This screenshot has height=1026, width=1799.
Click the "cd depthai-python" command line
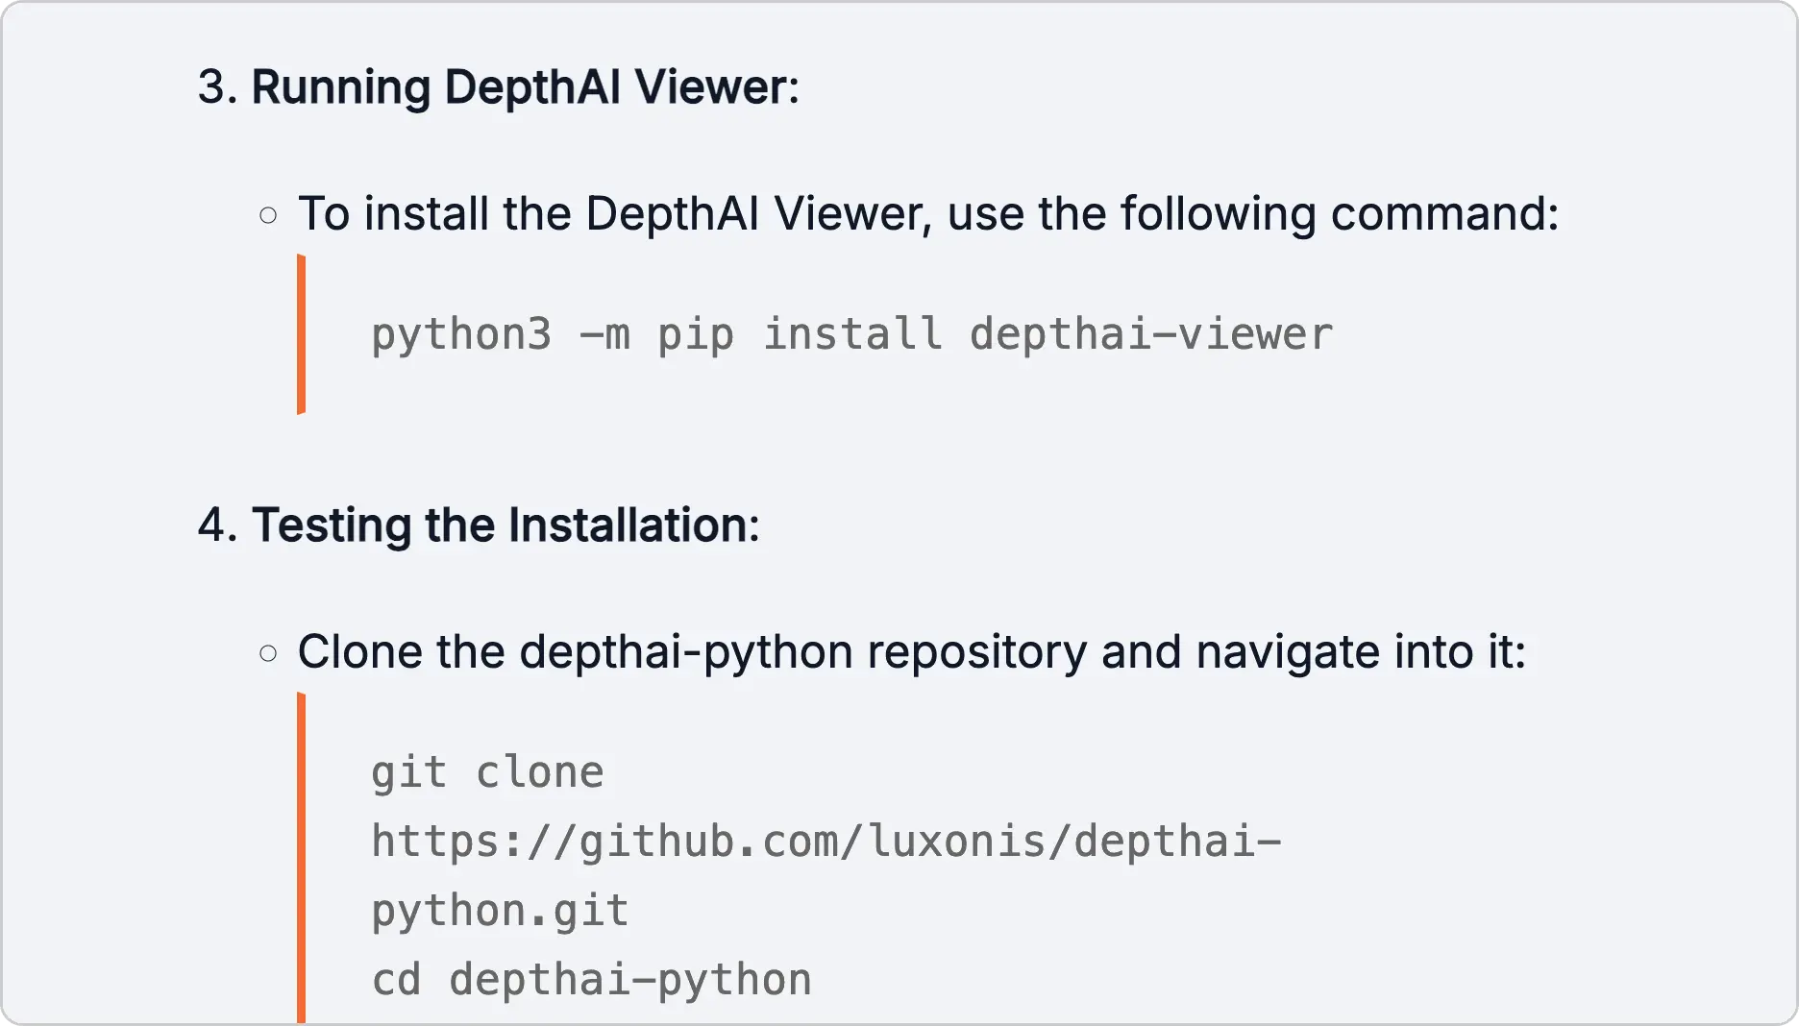point(589,979)
